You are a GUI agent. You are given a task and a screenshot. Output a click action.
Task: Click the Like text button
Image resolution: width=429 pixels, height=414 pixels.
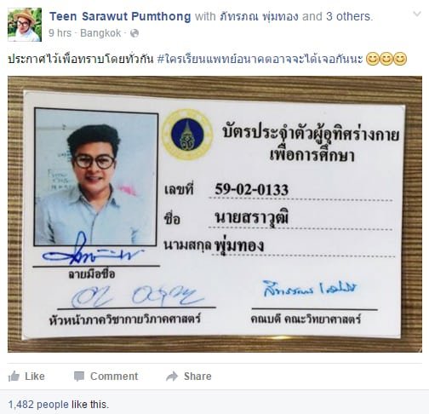pyautogui.click(x=35, y=377)
